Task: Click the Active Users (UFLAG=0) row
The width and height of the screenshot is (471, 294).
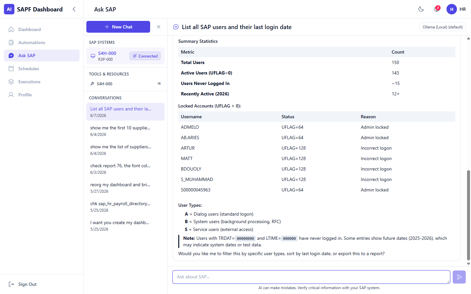Action: click(317, 73)
